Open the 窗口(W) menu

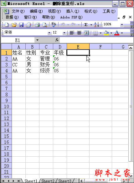(x=30, y=17)
